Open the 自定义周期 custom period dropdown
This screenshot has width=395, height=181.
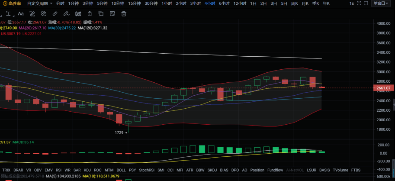point(40,3)
